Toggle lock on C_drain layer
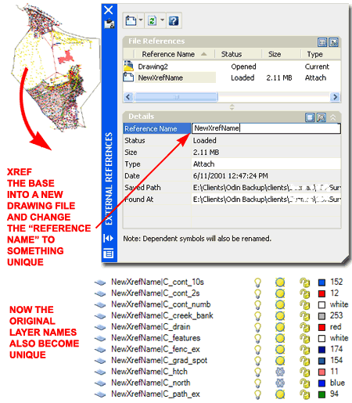The height and width of the screenshot is (403, 352). tap(304, 327)
